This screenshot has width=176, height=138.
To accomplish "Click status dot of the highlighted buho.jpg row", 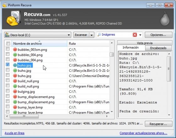I will [15, 65].
